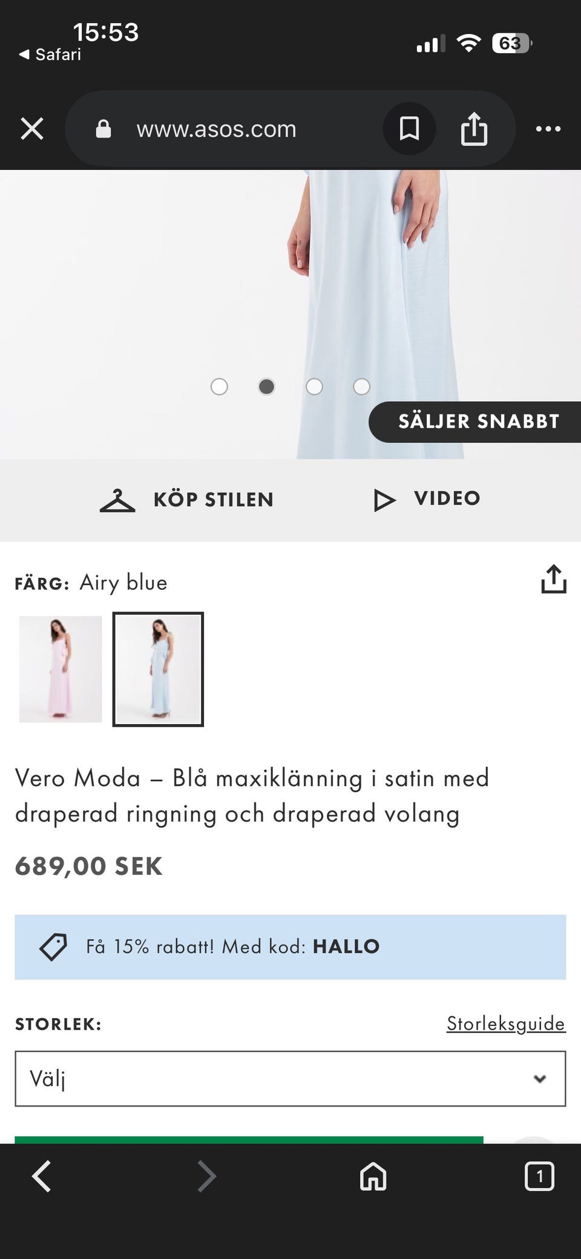Select the first image carousel dot

tap(219, 387)
